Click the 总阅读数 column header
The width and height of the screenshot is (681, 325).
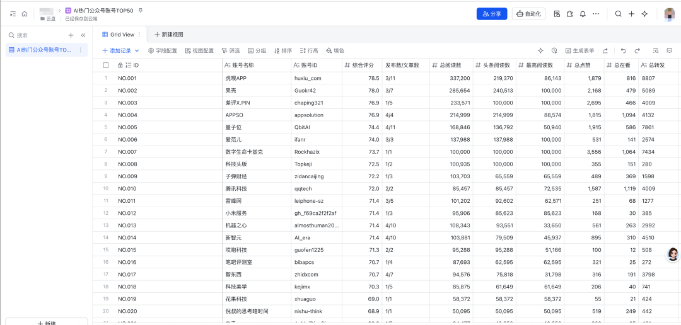click(x=451, y=66)
